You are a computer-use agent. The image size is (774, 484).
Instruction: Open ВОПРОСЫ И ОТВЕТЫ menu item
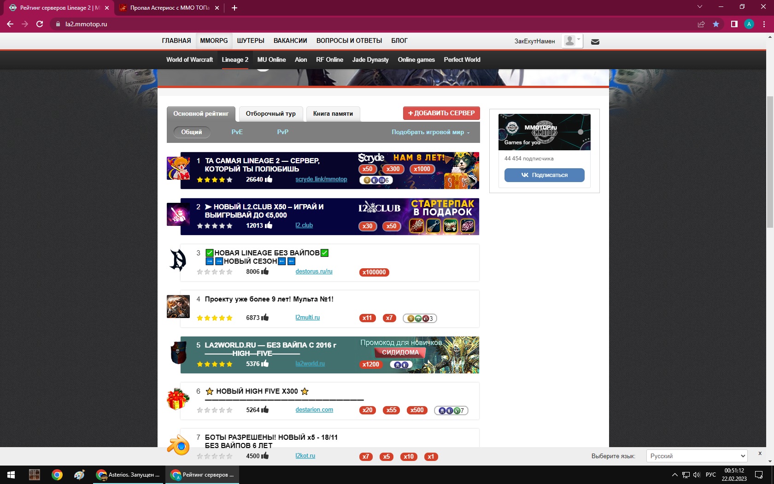tap(349, 41)
